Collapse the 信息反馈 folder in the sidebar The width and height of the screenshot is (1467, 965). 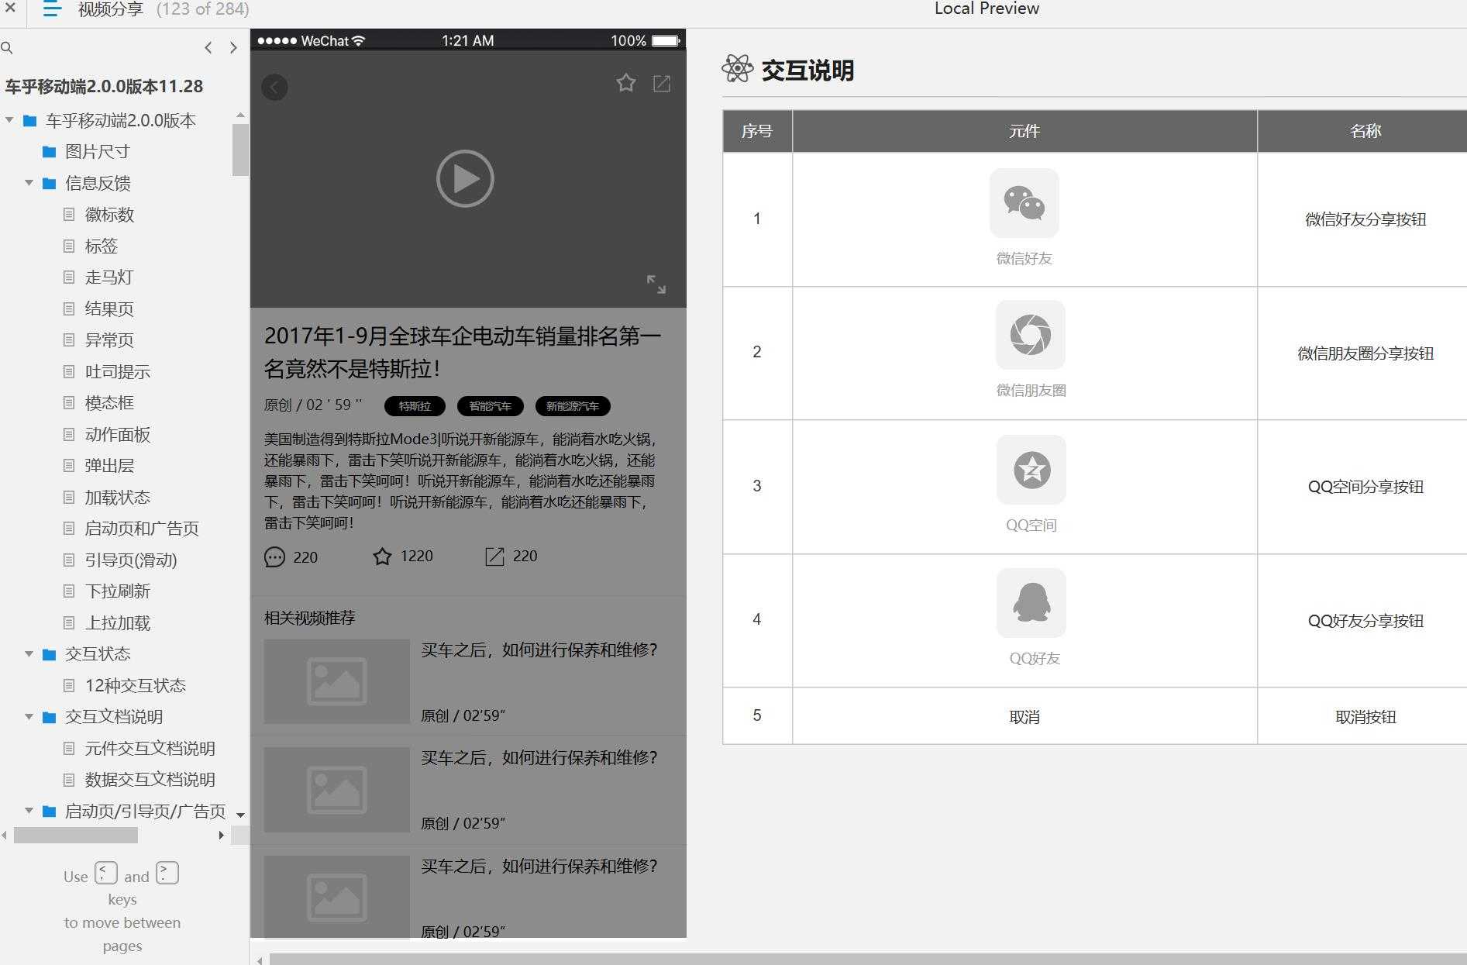[x=29, y=183]
